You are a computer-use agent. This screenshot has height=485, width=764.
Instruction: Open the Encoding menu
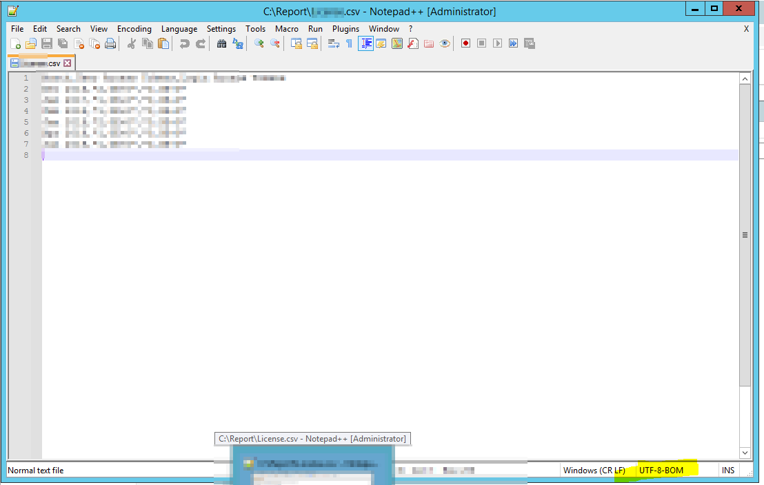pyautogui.click(x=134, y=29)
